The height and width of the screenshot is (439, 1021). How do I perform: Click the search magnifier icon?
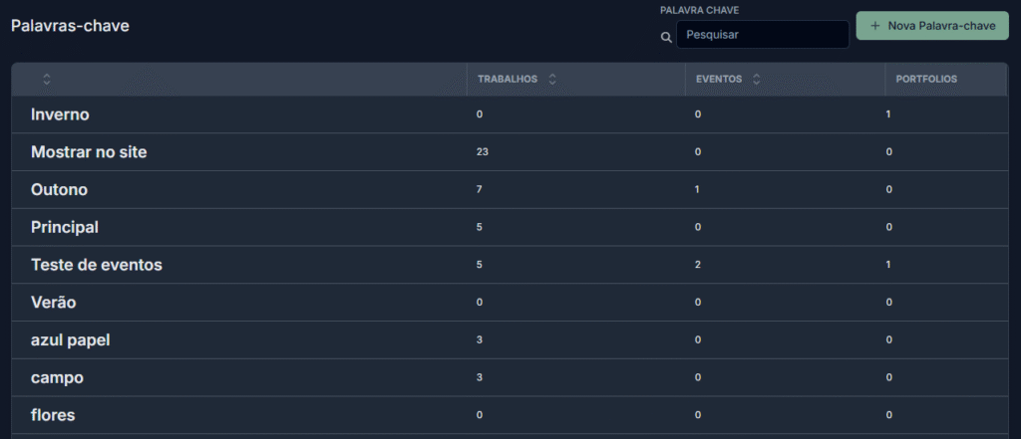pyautogui.click(x=666, y=38)
